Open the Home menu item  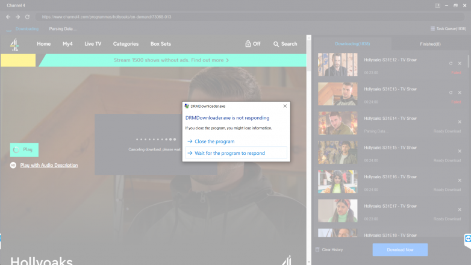click(43, 44)
